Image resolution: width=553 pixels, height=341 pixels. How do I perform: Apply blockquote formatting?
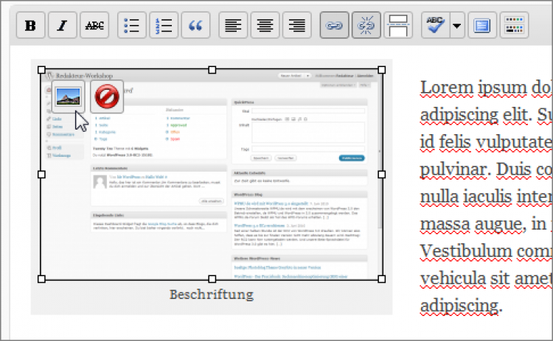(195, 25)
